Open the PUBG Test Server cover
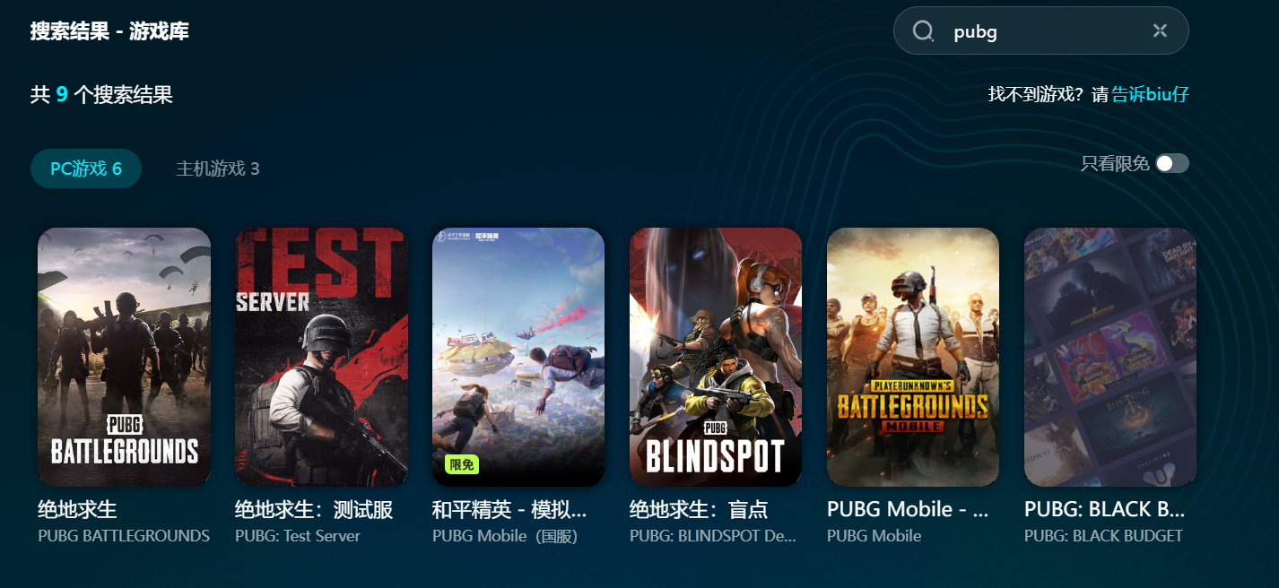 point(321,357)
